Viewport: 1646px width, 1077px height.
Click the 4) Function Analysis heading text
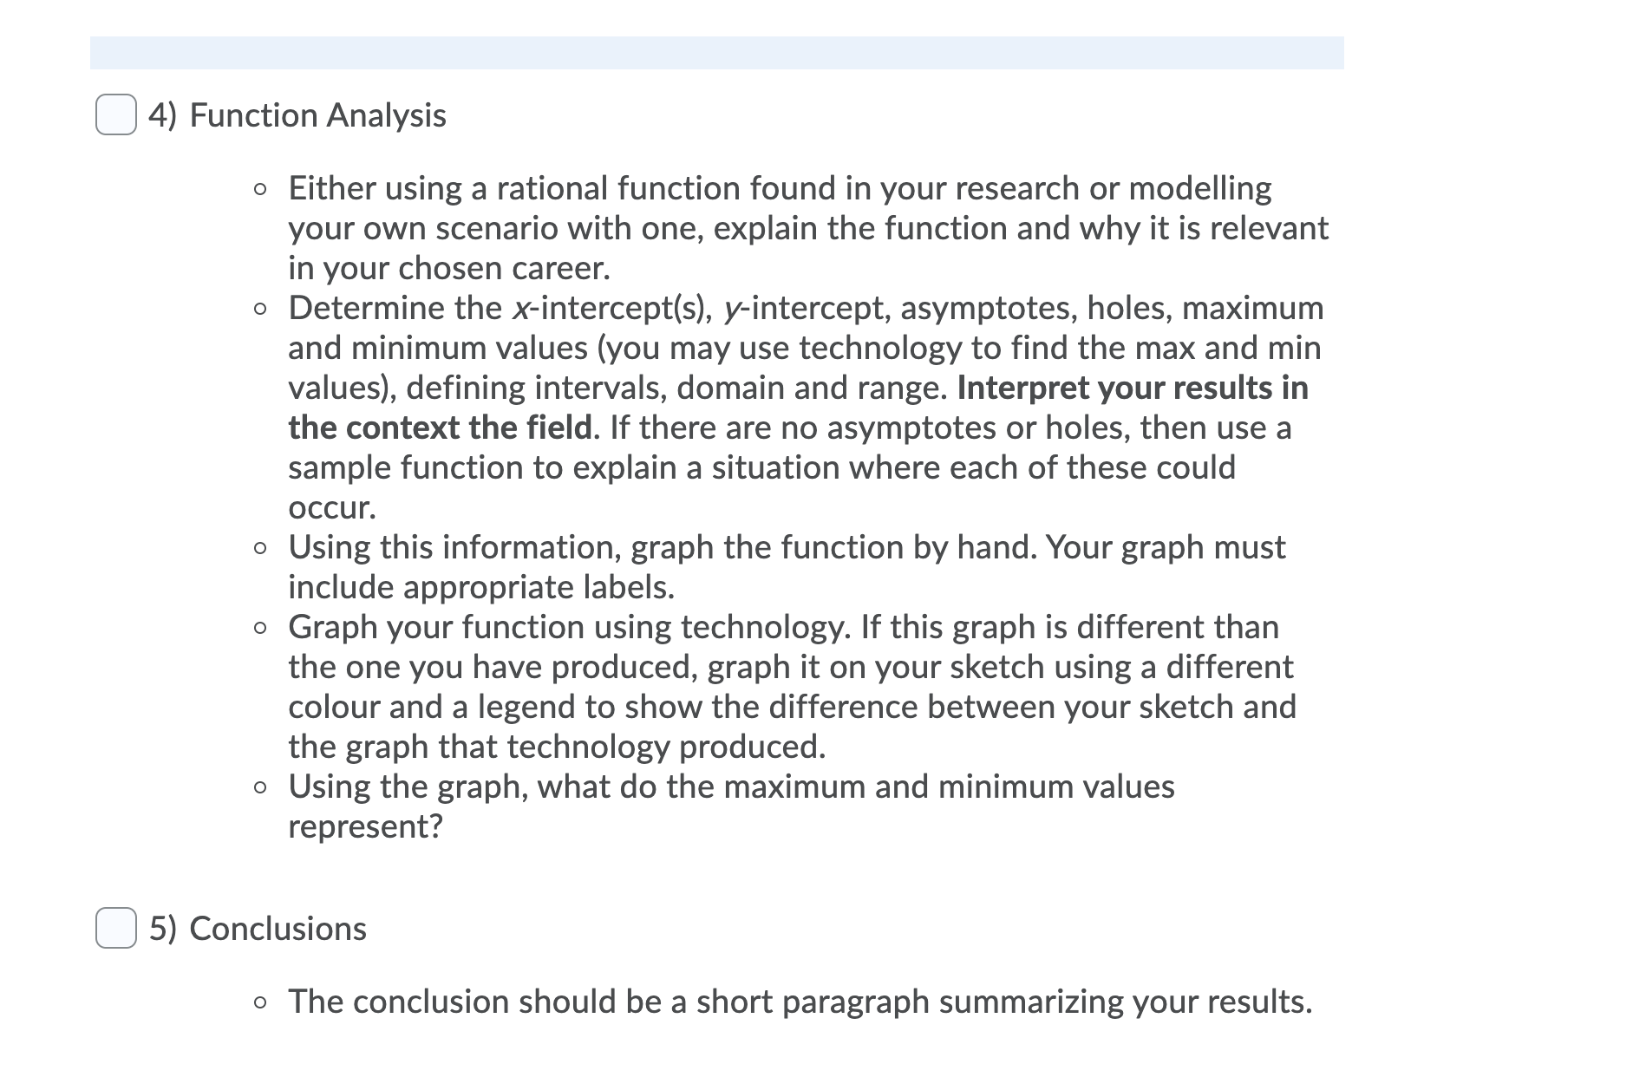[x=297, y=114]
